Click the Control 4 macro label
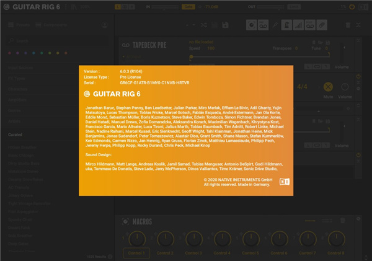Image resolution: width=372 pixels, height=261 pixels. 222,253
